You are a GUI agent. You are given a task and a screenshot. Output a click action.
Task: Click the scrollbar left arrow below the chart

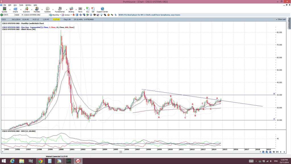point(3,152)
